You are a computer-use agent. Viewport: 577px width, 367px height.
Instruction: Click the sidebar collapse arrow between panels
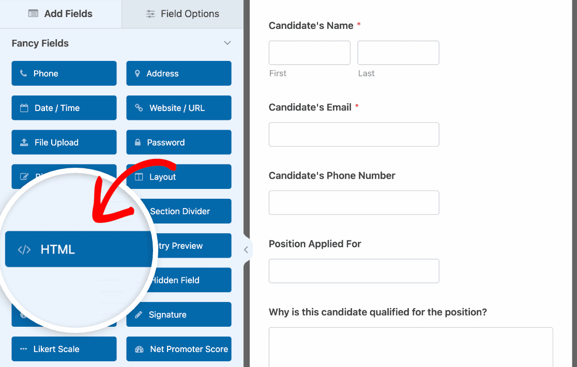(246, 249)
